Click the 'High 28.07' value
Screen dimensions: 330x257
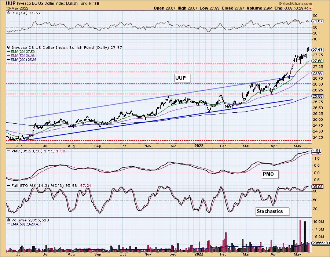[187, 8]
